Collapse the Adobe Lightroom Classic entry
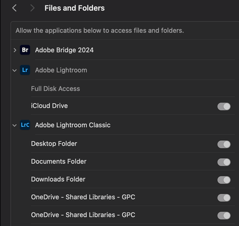Screen dimensions: 239x226 tap(14, 125)
